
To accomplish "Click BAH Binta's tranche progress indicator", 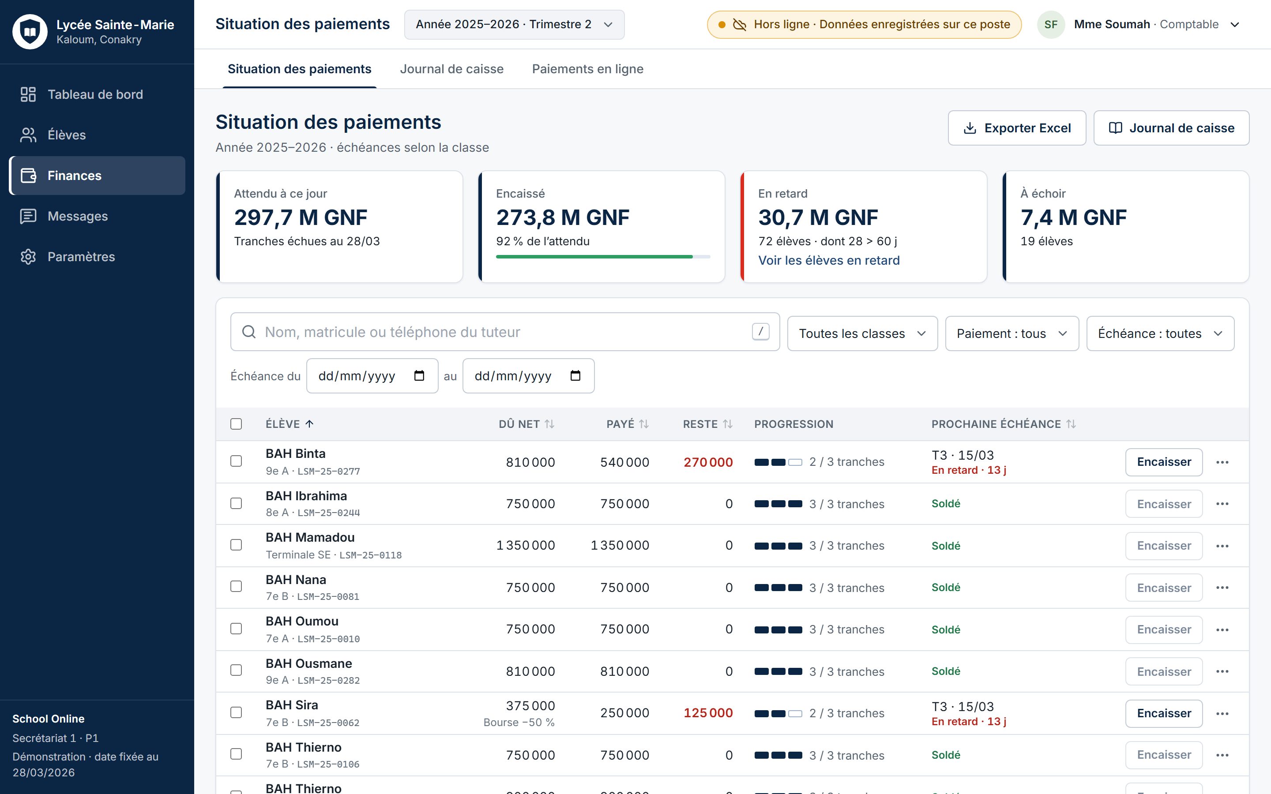I will tap(778, 462).
